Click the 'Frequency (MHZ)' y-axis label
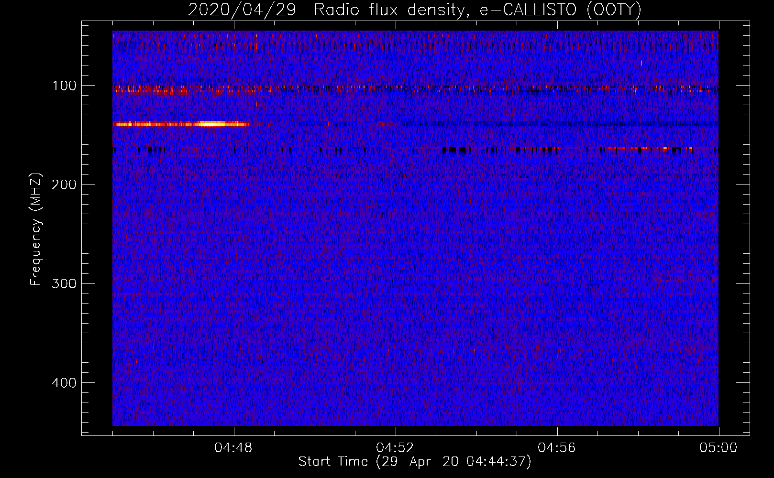 click(x=36, y=229)
